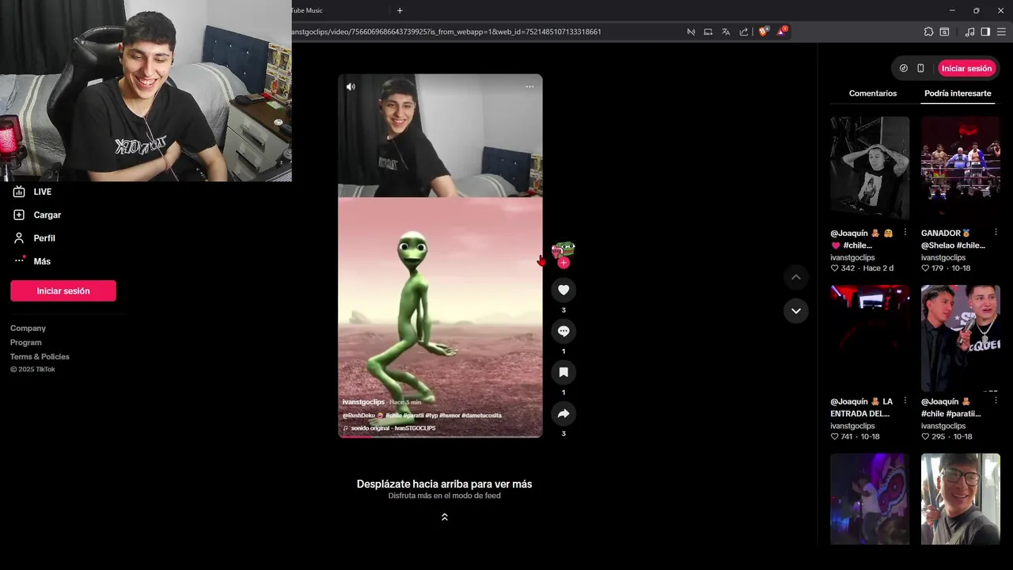The height and width of the screenshot is (570, 1013).
Task: Open options for the @Joaquín #chile card
Action: (x=905, y=233)
